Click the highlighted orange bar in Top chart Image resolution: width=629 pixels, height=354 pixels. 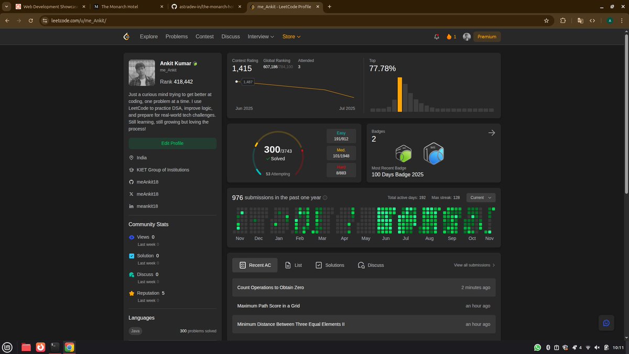point(400,94)
